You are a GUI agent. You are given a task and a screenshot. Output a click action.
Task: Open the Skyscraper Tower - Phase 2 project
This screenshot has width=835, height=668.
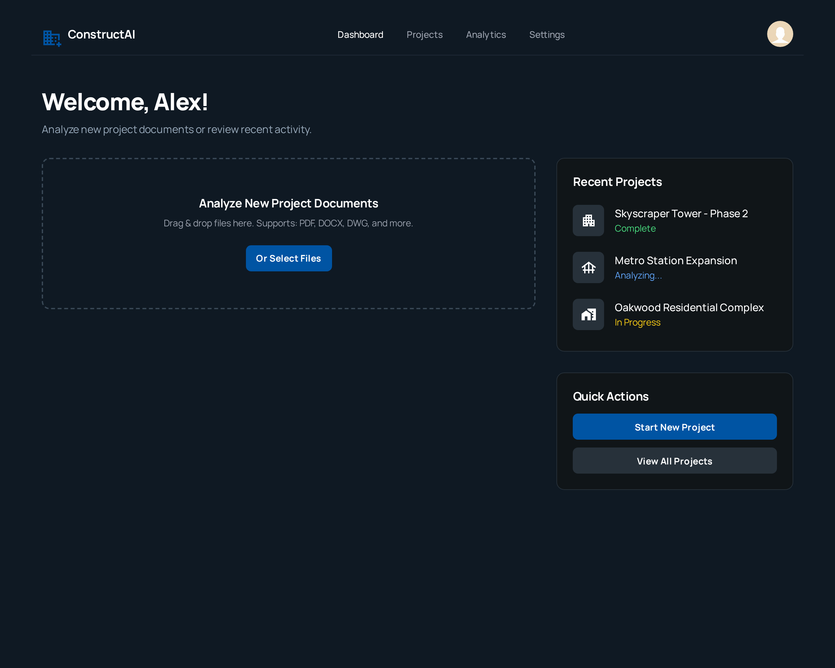681,213
